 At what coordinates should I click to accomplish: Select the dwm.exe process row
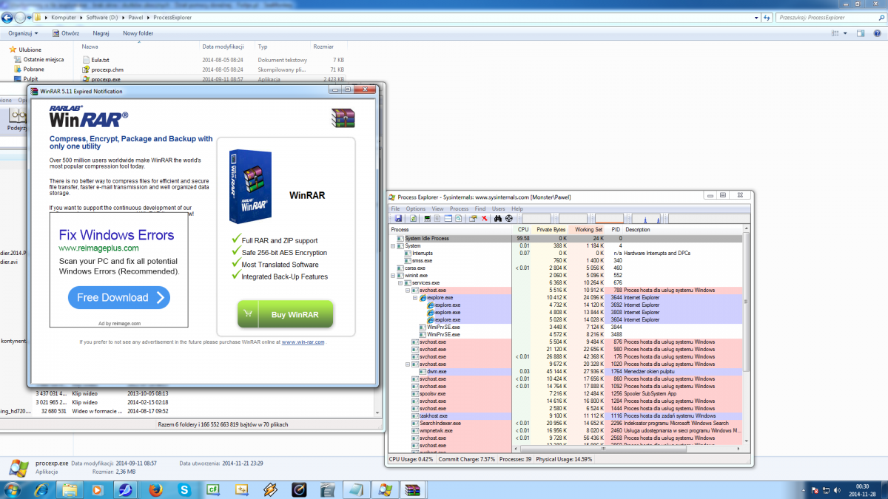[566, 372]
